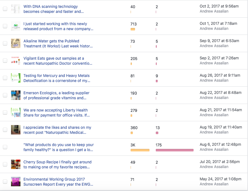The image size is (248, 191).
Task: Click the Liberty Health Share post thumbnail
Action: 16,112
